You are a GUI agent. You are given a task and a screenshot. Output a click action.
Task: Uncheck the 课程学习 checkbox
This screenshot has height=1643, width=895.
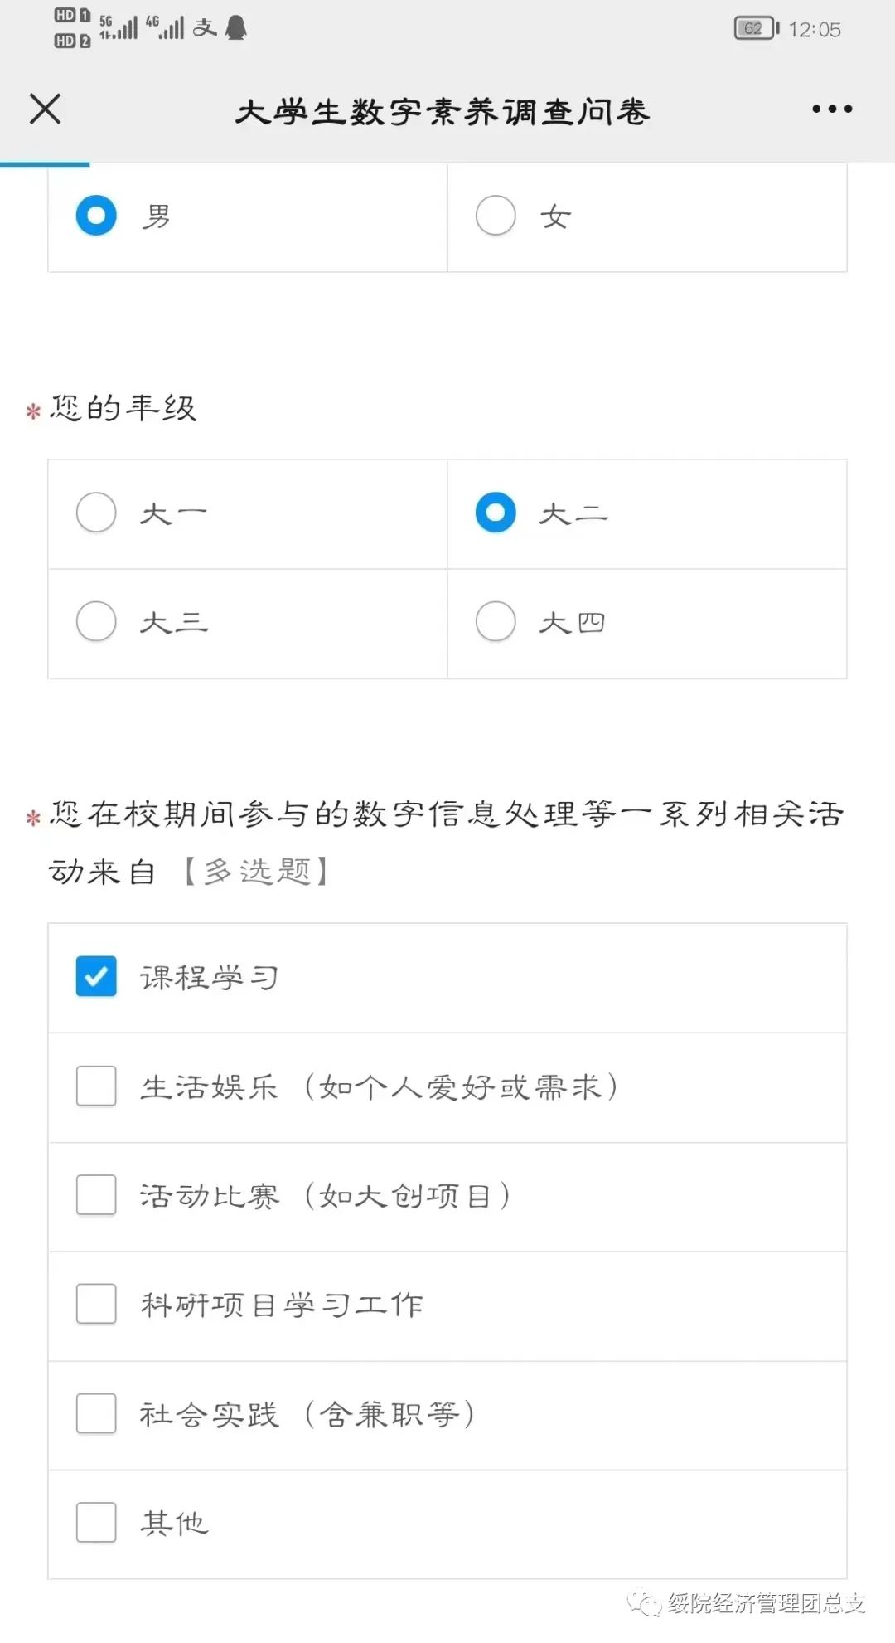96,976
